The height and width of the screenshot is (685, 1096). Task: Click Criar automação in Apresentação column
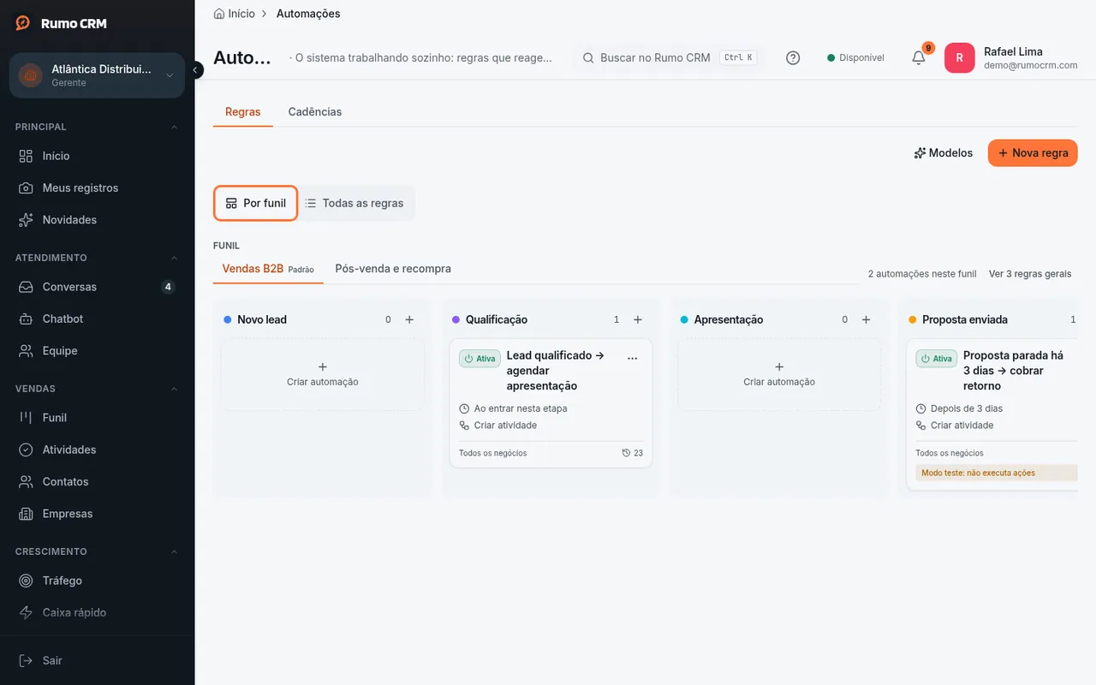pyautogui.click(x=779, y=374)
